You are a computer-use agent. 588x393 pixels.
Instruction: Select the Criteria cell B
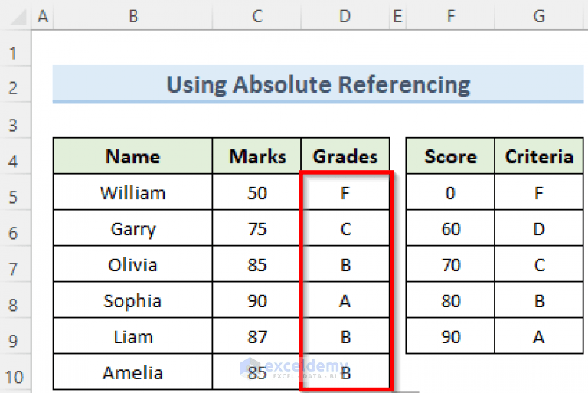click(539, 300)
